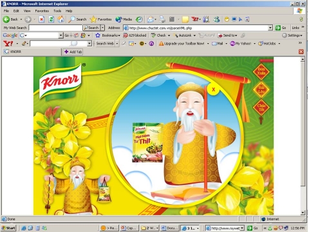Open the File menu
Image resolution: width=309 pixels, height=232 pixels.
6,11
